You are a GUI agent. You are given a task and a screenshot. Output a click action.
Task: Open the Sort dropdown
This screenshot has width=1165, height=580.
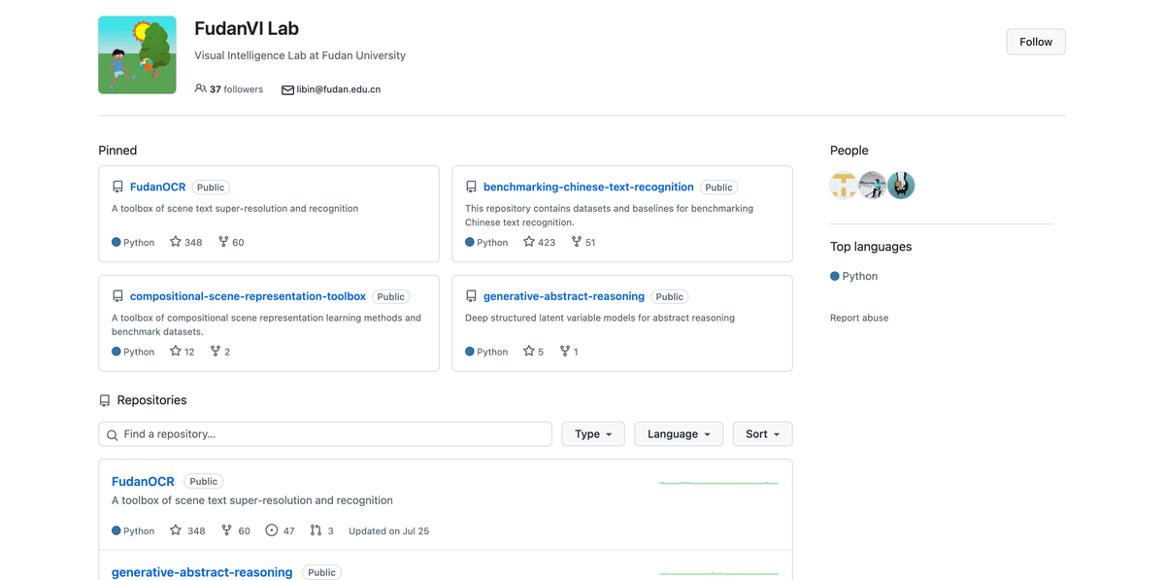click(x=763, y=434)
